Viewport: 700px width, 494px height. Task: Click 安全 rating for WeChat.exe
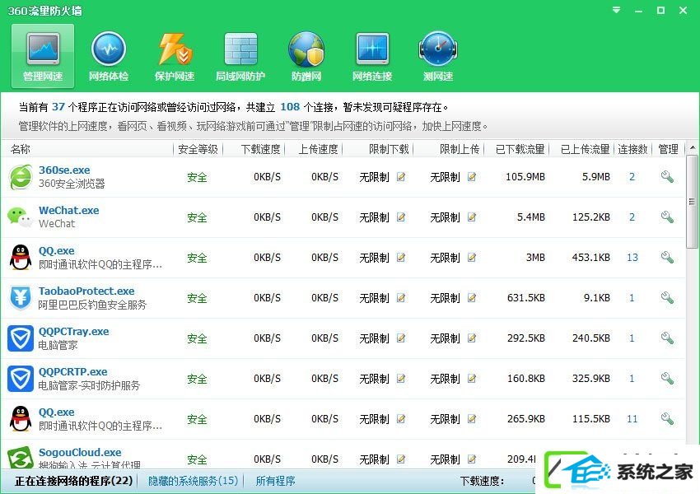(x=197, y=217)
